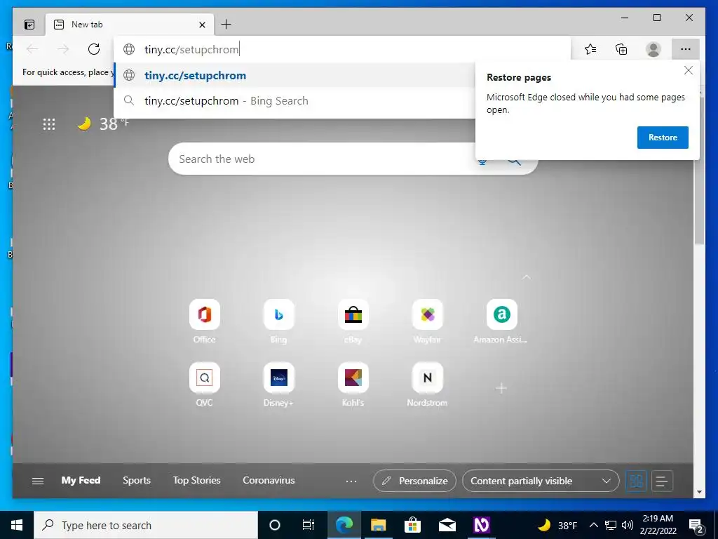
Task: Open the taskbar clock and date
Action: point(658,525)
